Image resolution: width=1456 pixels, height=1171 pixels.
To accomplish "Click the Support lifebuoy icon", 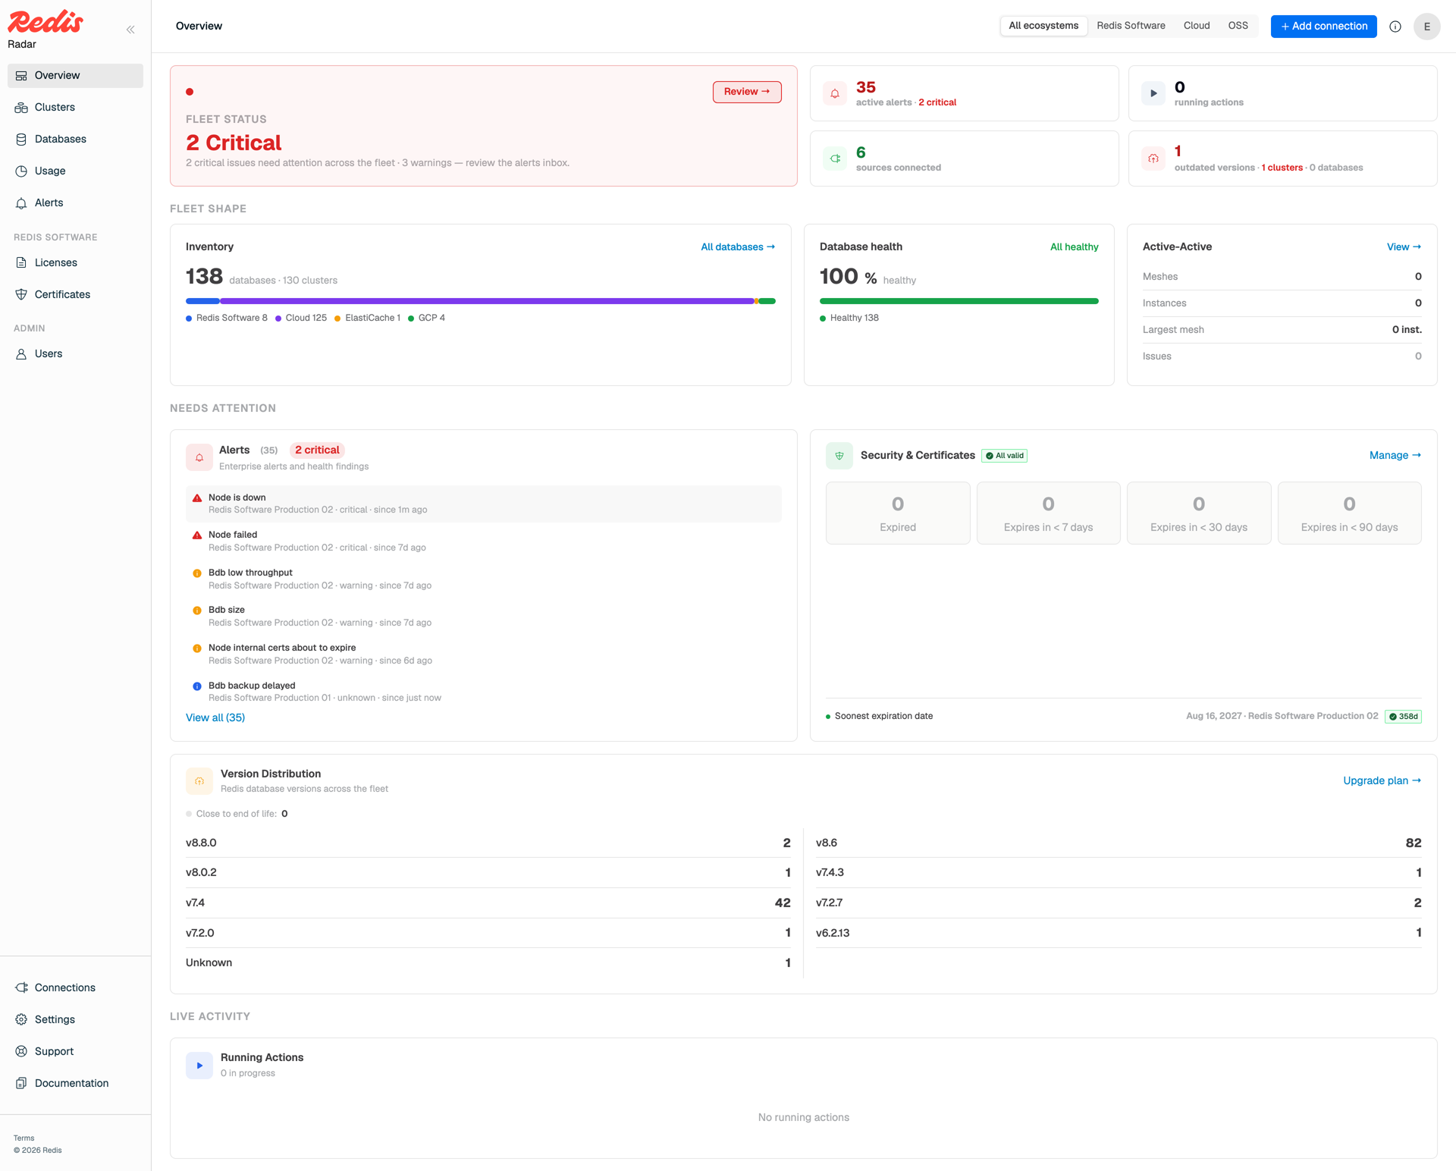I will [21, 1051].
